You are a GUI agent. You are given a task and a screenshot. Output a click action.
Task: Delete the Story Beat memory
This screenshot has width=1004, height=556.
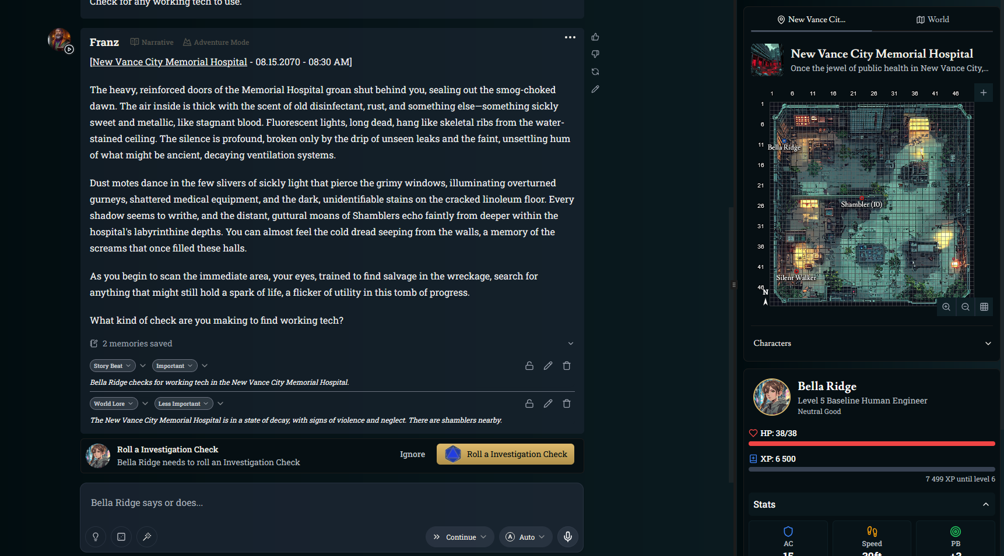tap(567, 366)
